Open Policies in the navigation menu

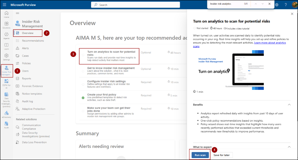[x=26, y=63]
